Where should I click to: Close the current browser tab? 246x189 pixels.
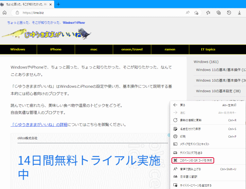point(50,5)
